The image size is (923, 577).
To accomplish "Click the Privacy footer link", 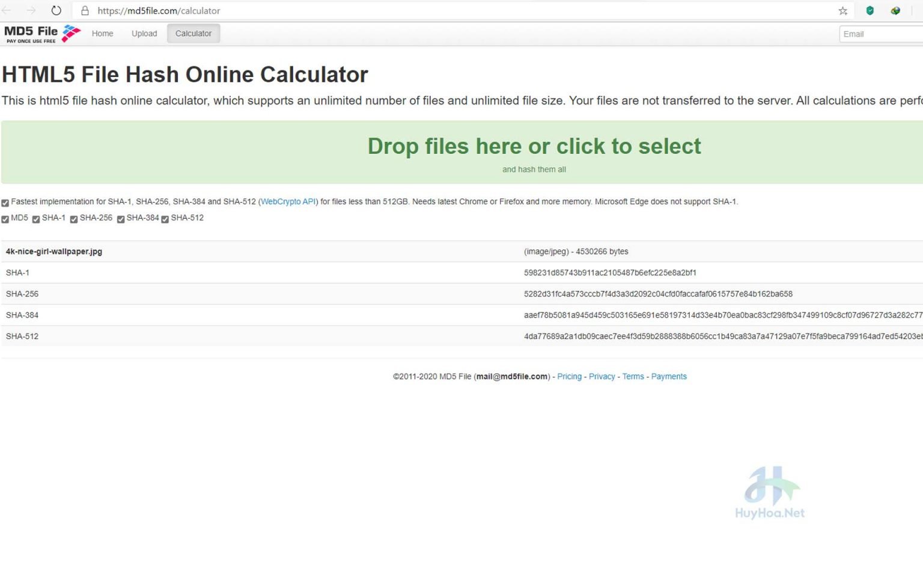I will 602,377.
